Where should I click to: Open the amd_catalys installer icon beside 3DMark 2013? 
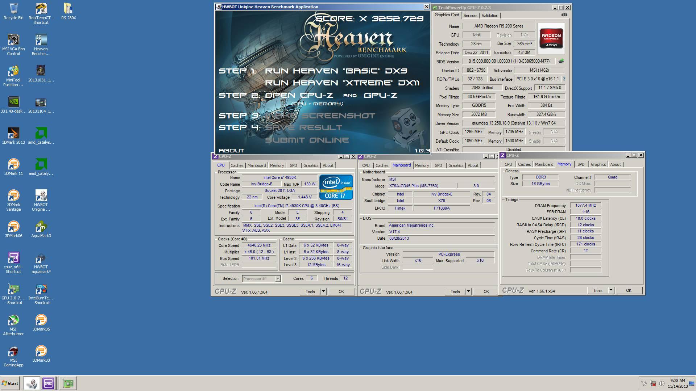(x=41, y=136)
